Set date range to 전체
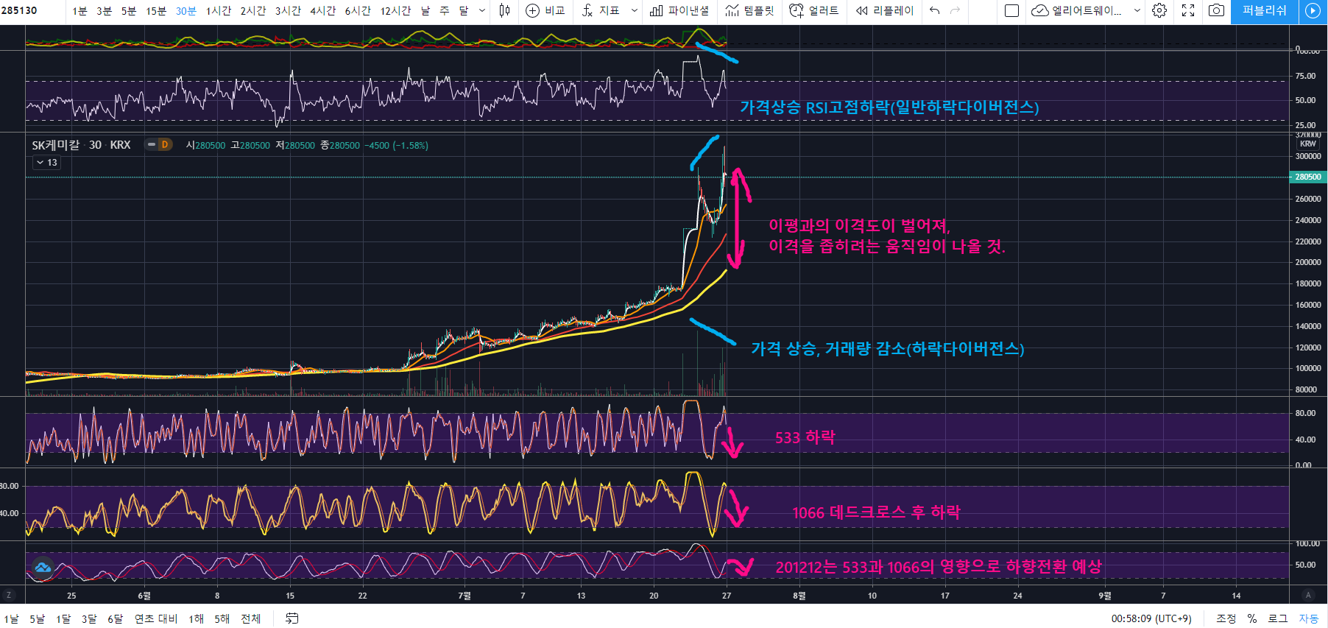Screen dimensions: 1328x628 point(251,618)
